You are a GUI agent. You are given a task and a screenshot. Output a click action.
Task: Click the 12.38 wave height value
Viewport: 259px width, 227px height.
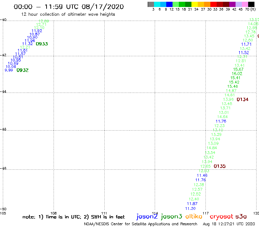(199, 185)
